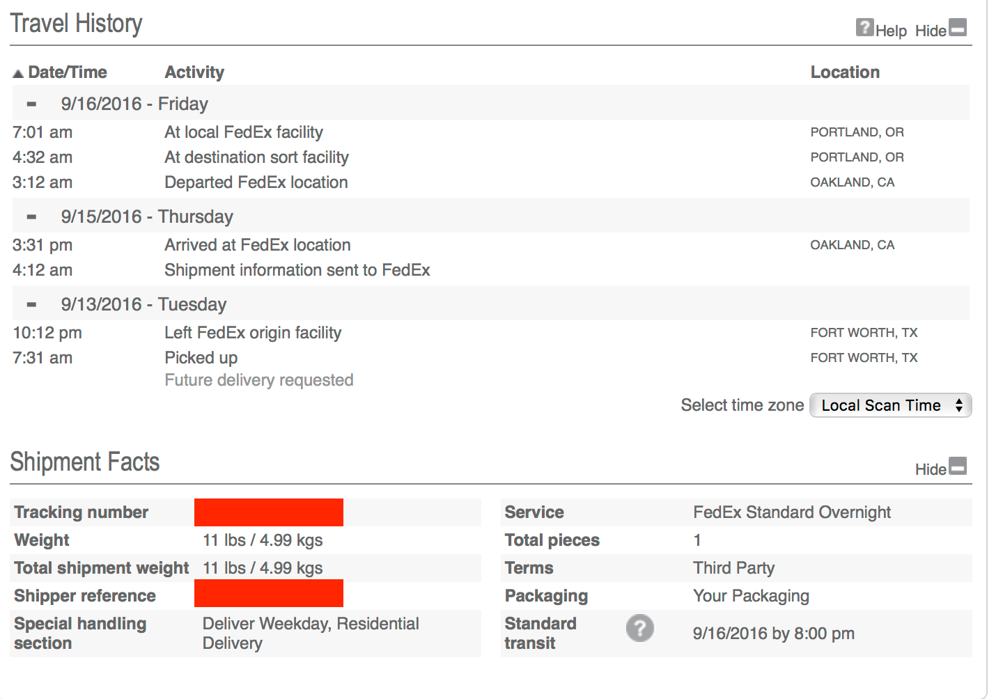Viewport: 1003px width, 699px height.
Task: Click the Travel History heading
Action: [x=76, y=24]
